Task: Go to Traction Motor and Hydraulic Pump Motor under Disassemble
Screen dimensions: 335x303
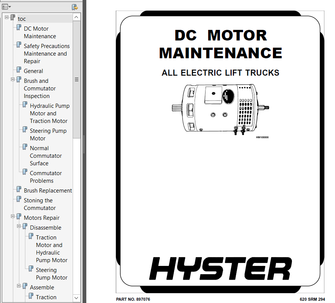Action: pyautogui.click(x=52, y=249)
